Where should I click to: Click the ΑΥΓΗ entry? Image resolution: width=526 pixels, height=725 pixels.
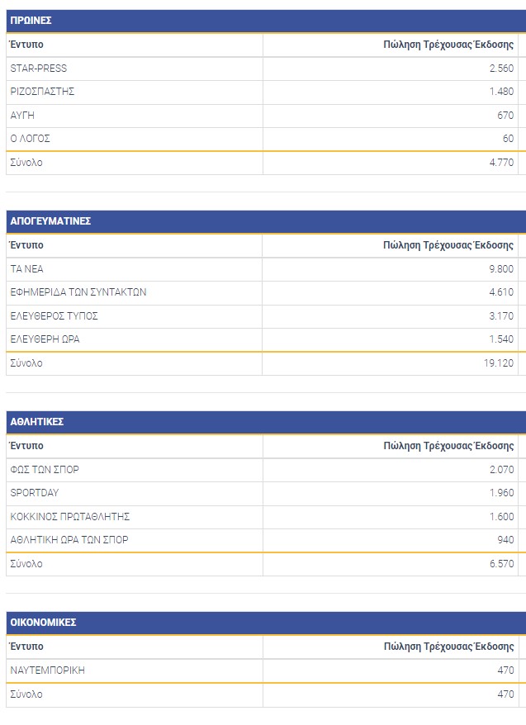click(22, 116)
